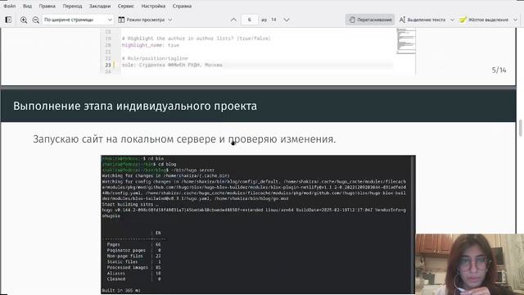Viewport: 524px width, 295px height.
Task: Click the 'Built in 365 ms' terminal line
Action: 121,290
